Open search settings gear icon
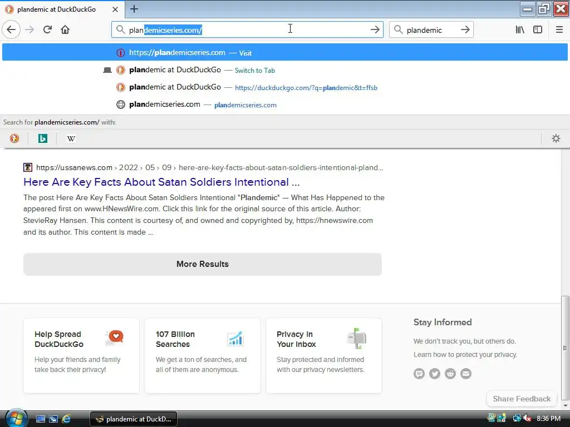This screenshot has height=427, width=570. tap(556, 138)
